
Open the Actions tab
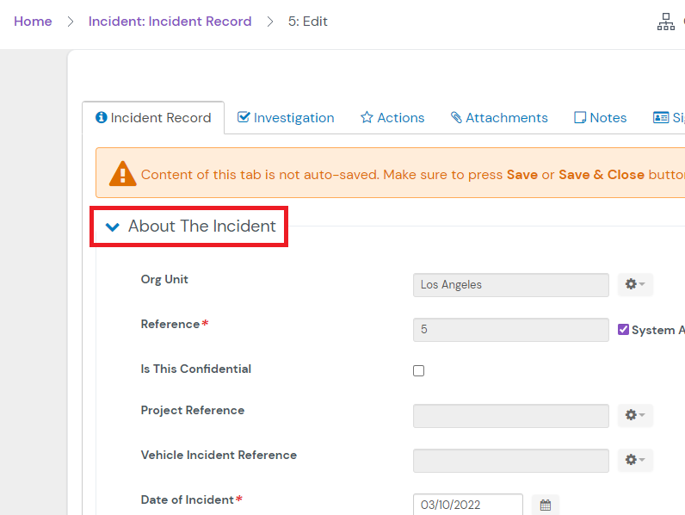(x=392, y=118)
